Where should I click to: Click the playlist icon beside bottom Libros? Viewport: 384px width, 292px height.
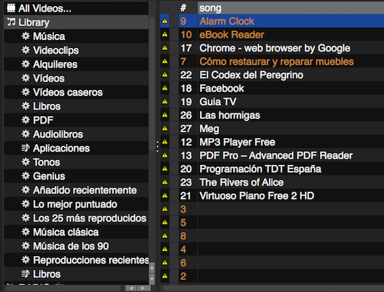(x=26, y=274)
